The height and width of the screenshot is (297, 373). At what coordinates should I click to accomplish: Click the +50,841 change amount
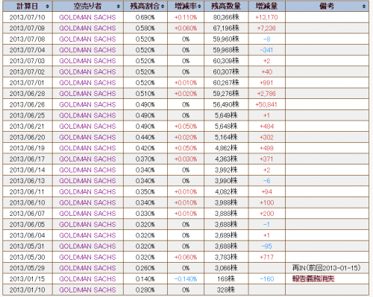tap(266, 105)
